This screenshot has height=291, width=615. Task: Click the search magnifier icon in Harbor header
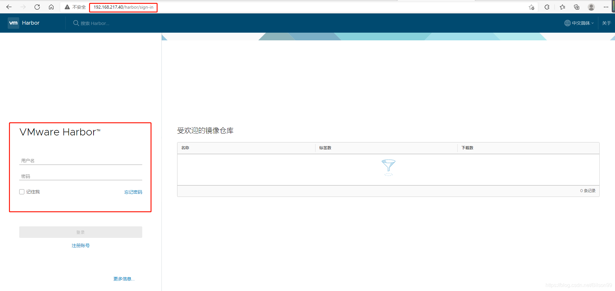(x=76, y=23)
